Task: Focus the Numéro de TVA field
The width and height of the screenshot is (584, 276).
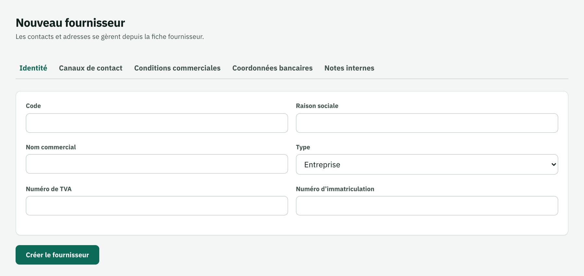Action: coord(157,206)
